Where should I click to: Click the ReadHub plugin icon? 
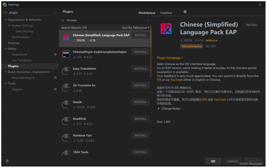pos(66,121)
